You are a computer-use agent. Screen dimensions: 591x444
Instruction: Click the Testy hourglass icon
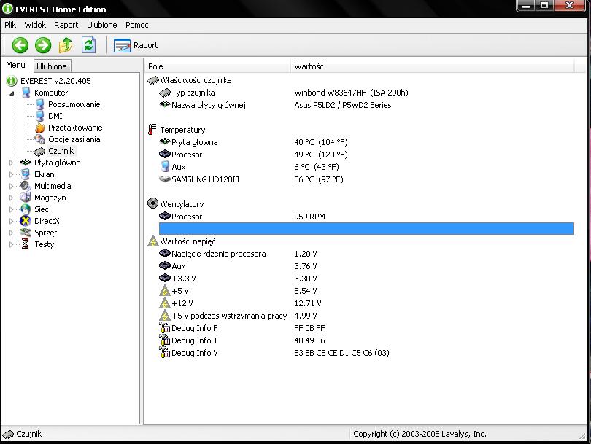pyautogui.click(x=26, y=244)
